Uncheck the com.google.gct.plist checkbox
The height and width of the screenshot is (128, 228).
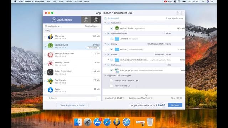112,70
